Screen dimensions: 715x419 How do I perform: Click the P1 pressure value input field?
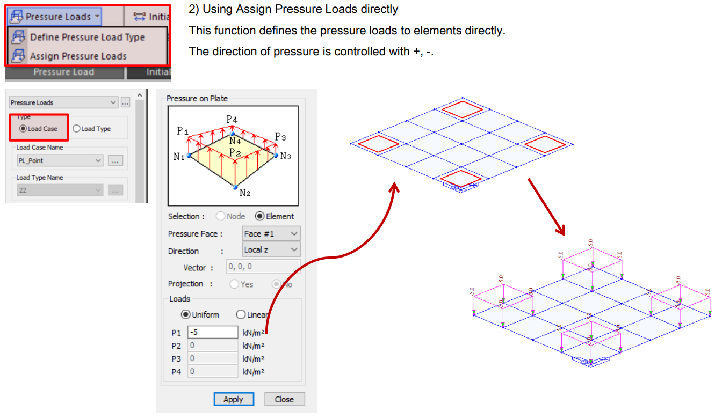213,332
